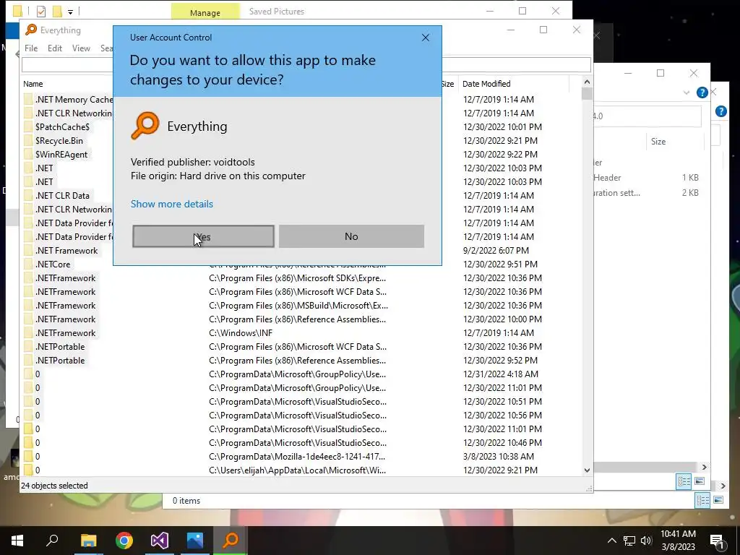Click the folder icon next to .NET Framework
The height and width of the screenshot is (555, 740).
pos(28,251)
